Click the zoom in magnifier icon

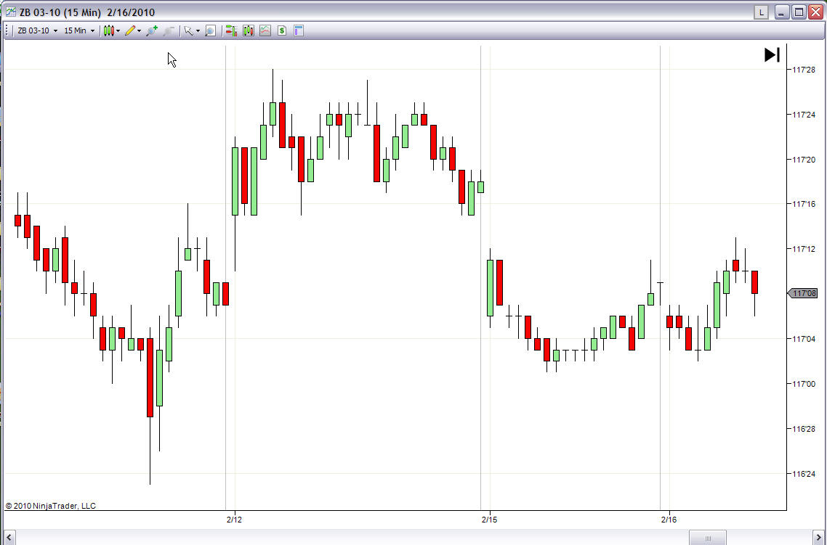152,30
